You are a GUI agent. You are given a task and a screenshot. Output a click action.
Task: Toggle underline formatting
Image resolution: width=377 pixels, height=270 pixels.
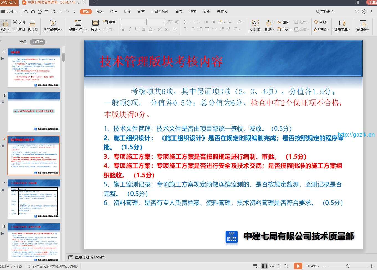(137, 30)
